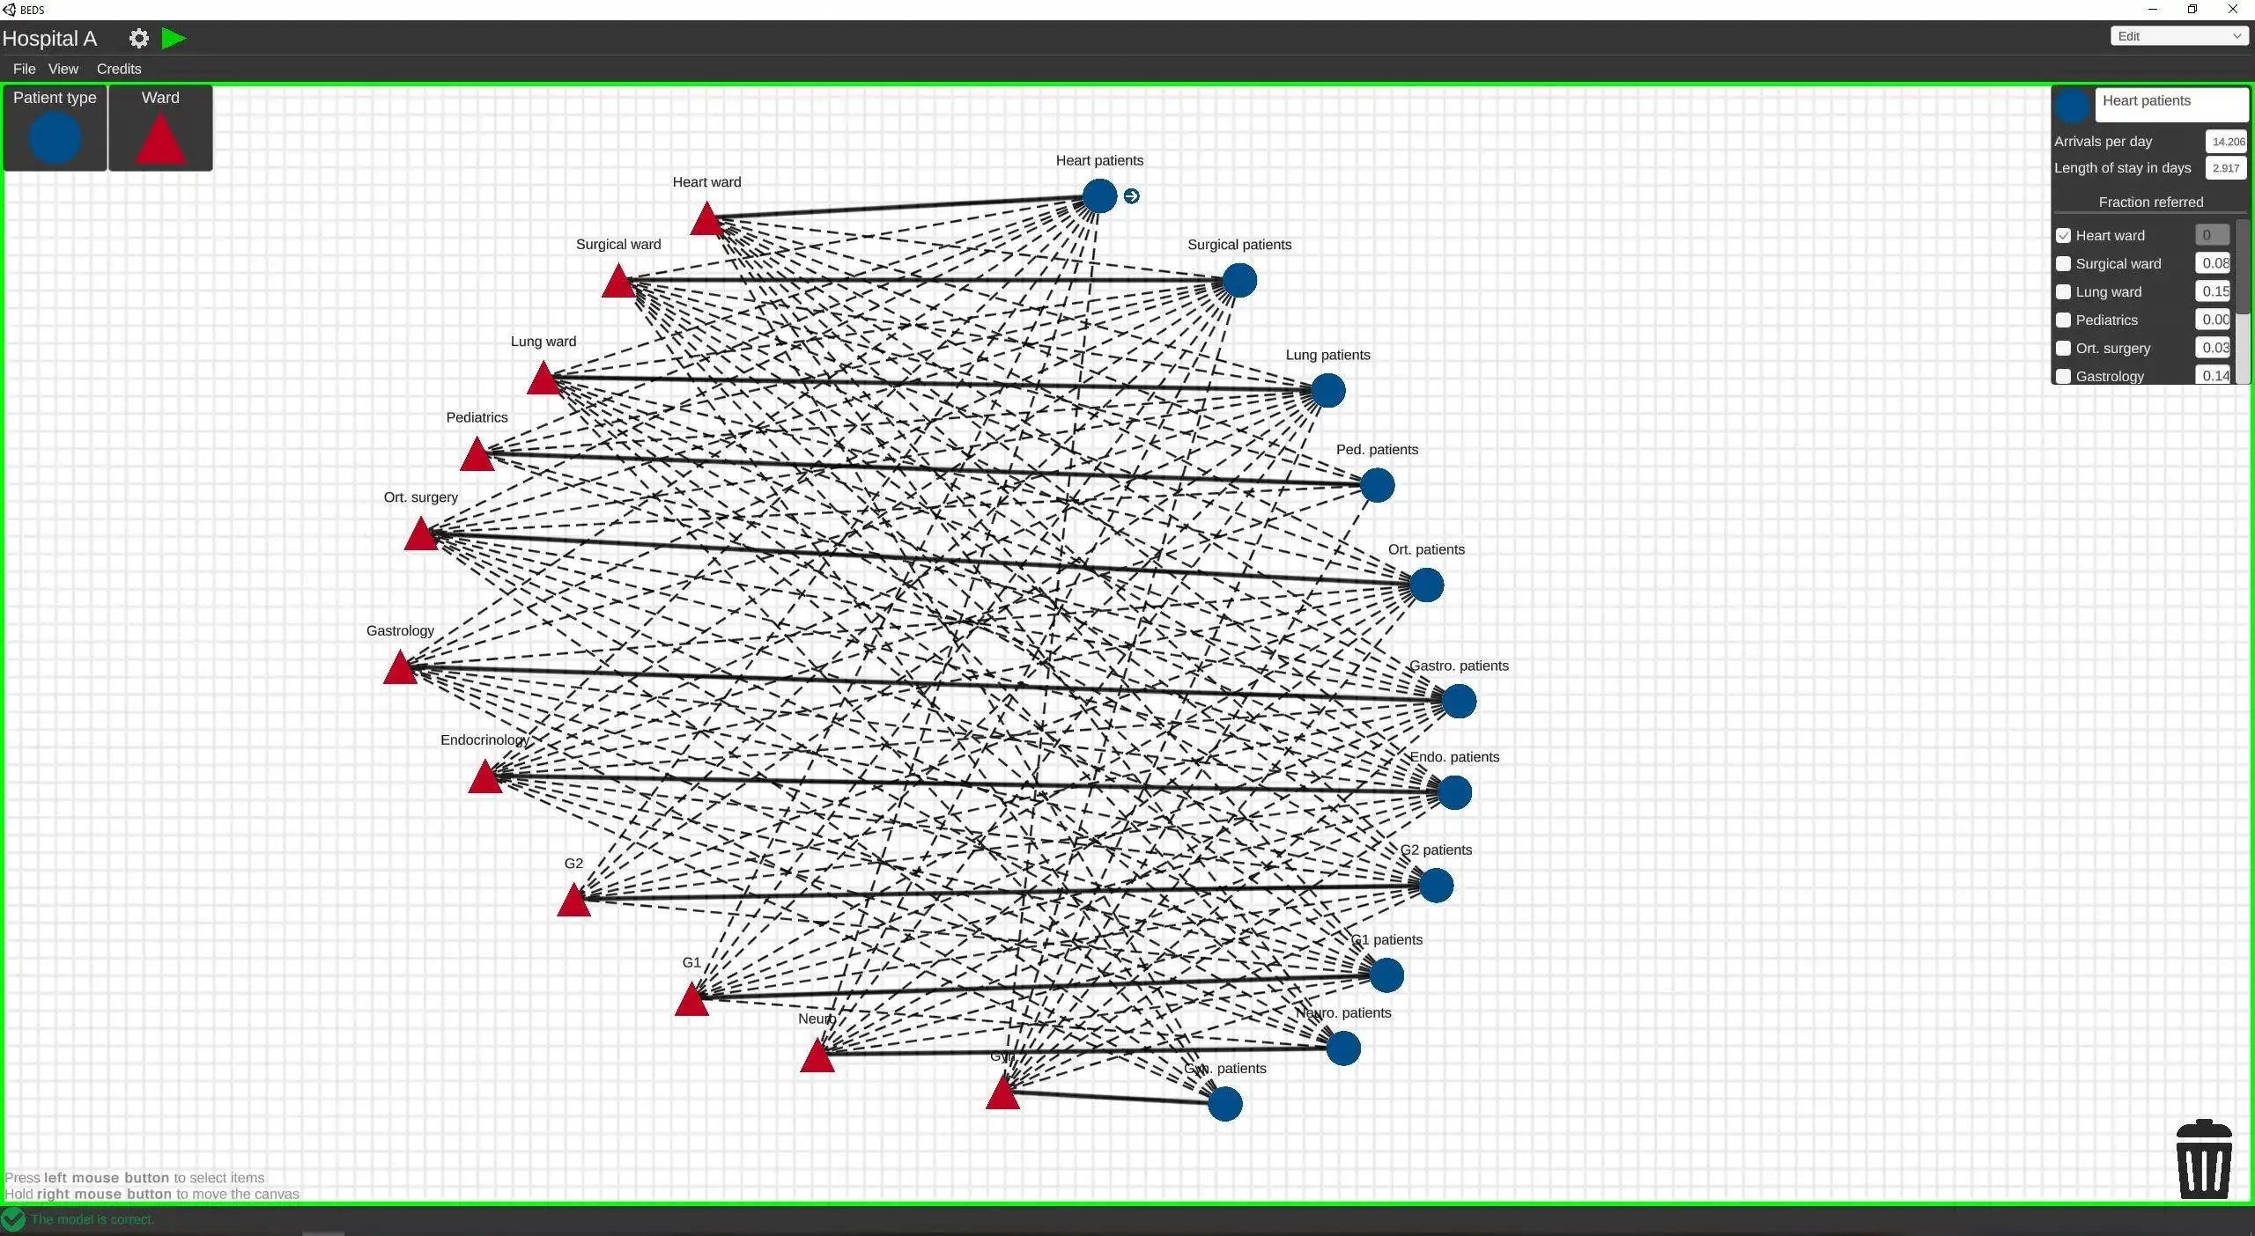Toggle the Heart ward checkbox on
This screenshot has width=2255, height=1236.
[x=2063, y=234]
